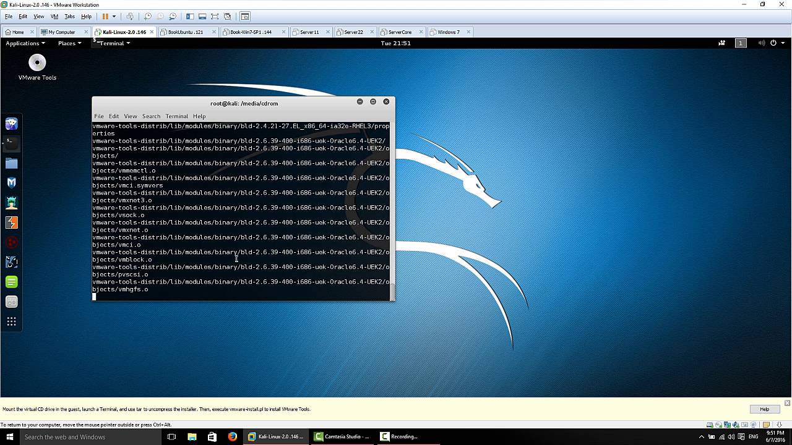
Task: Open VMware Edit menu
Action: pyautogui.click(x=23, y=16)
